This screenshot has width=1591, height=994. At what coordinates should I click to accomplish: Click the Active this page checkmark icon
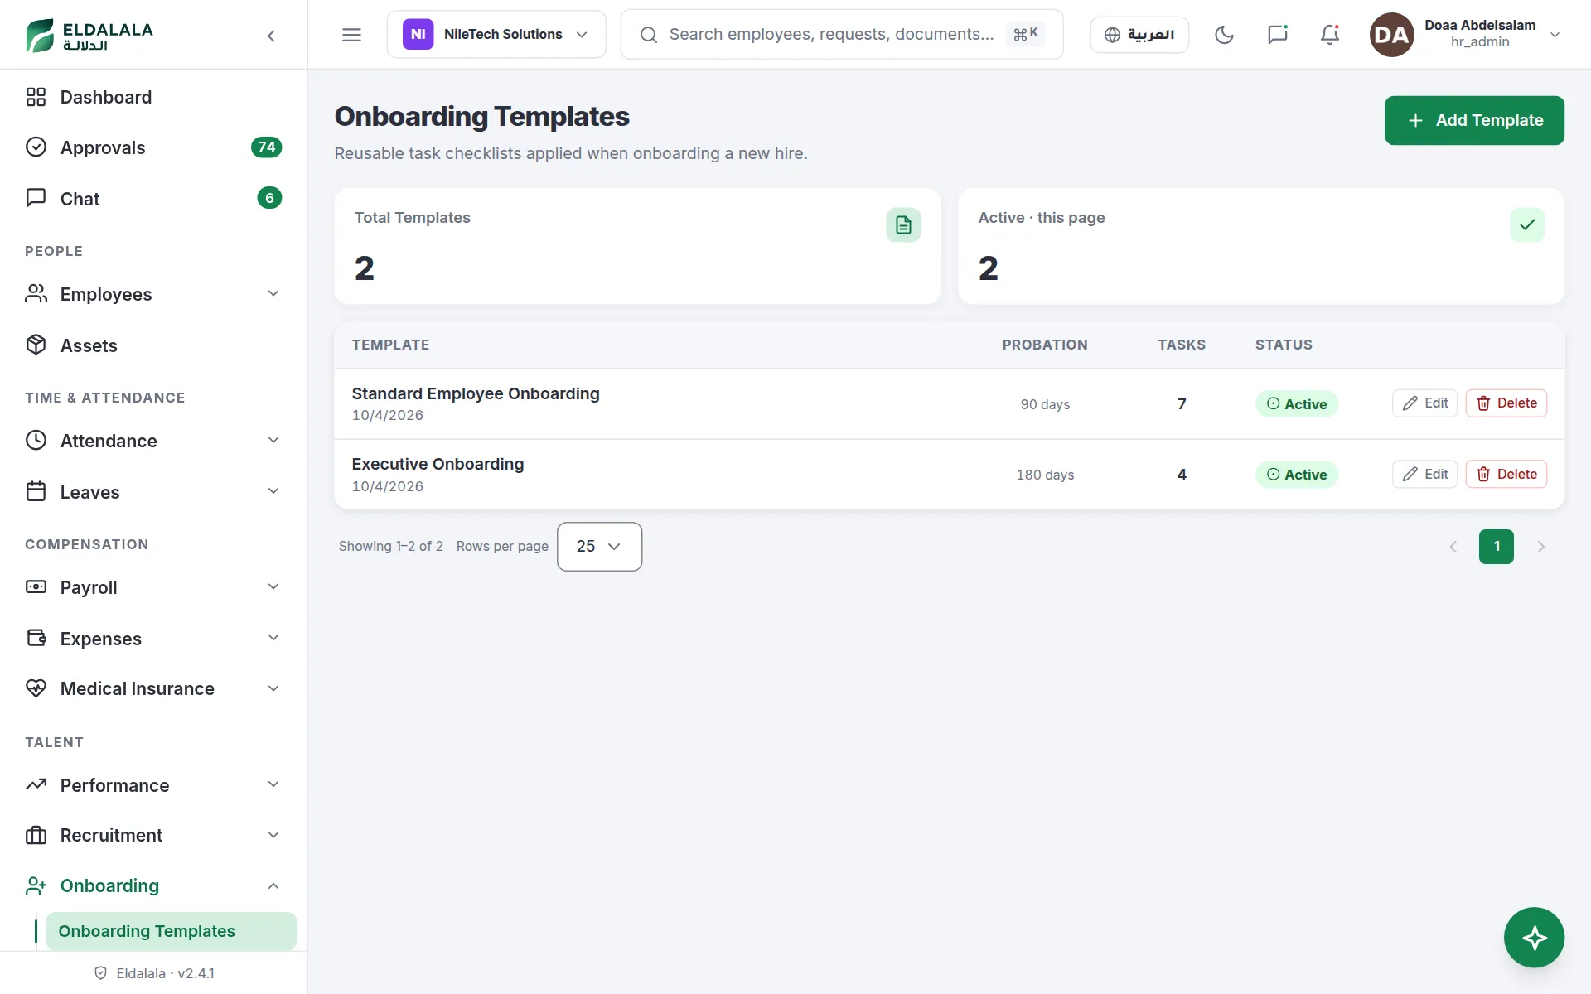(1527, 224)
